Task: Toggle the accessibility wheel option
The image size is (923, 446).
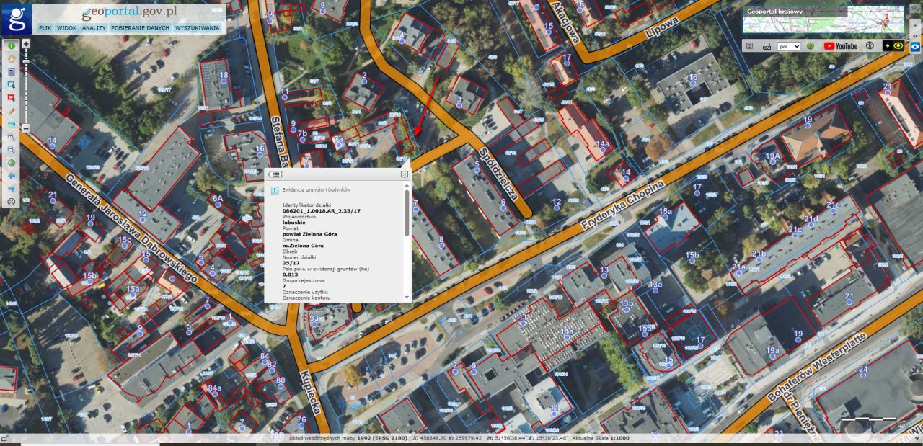Action: (x=870, y=45)
